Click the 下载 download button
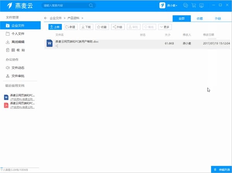232x173 pixels. point(86,27)
